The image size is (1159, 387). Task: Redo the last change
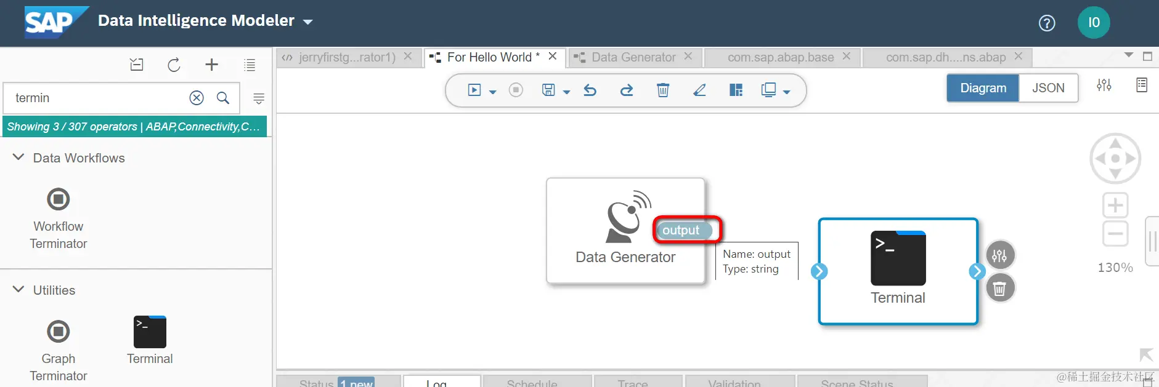tap(627, 90)
